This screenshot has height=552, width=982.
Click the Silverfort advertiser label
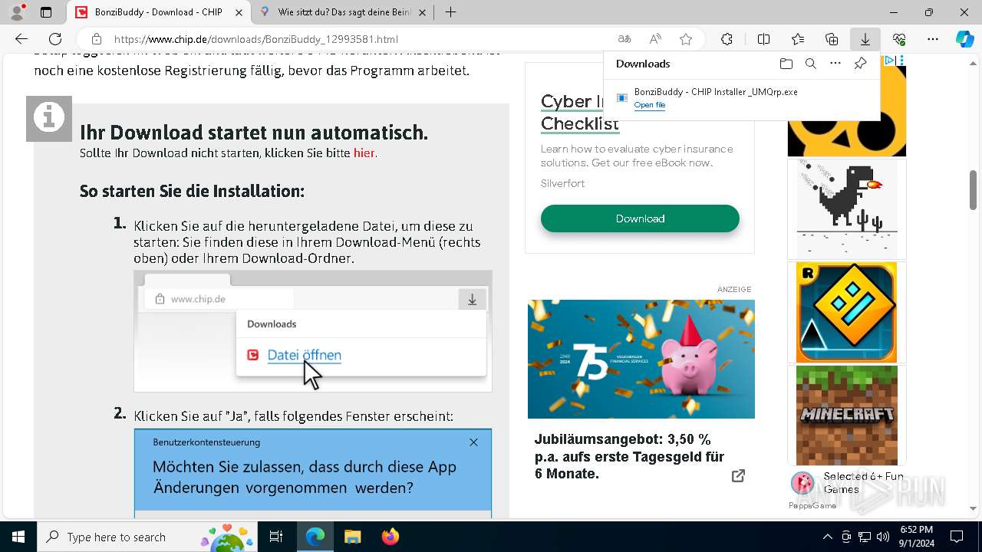click(562, 183)
